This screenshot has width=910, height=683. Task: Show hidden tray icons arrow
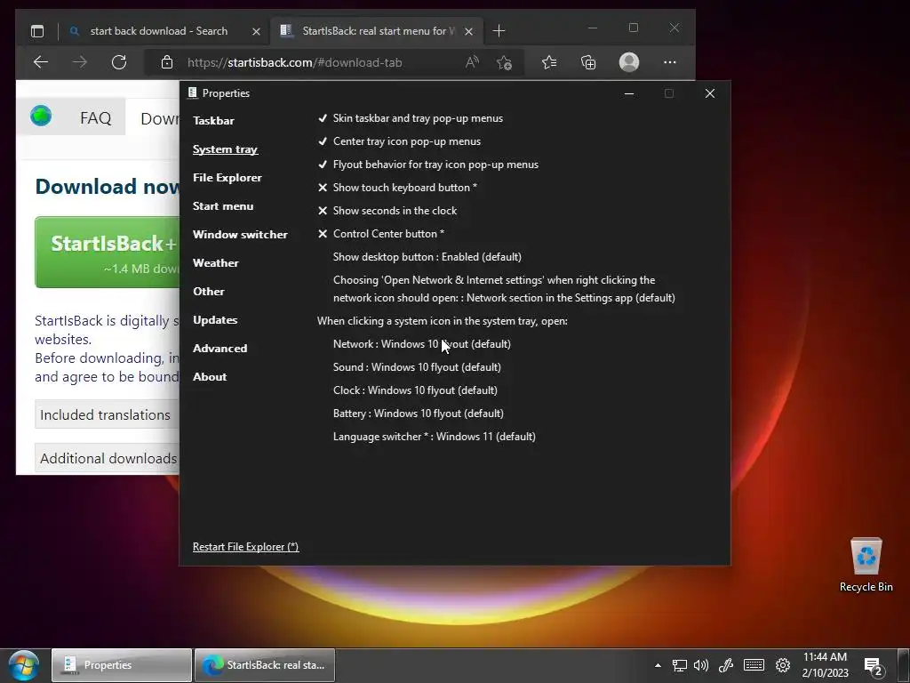pyautogui.click(x=658, y=665)
